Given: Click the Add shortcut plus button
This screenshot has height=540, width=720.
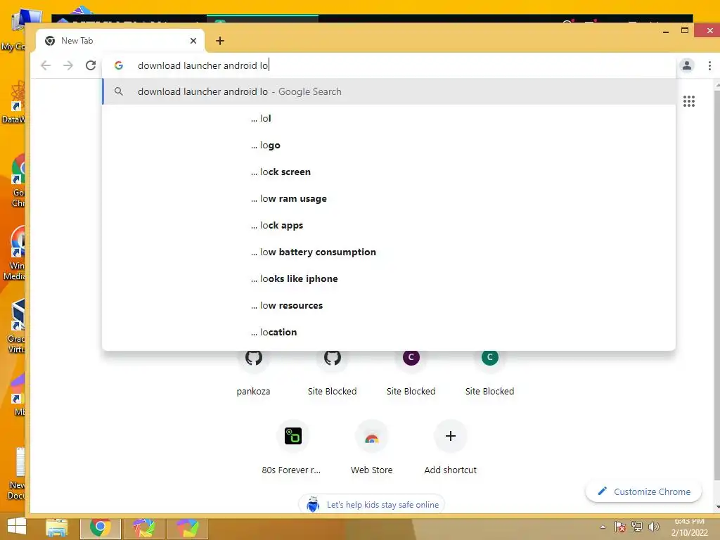Looking at the screenshot, I should pyautogui.click(x=451, y=436).
